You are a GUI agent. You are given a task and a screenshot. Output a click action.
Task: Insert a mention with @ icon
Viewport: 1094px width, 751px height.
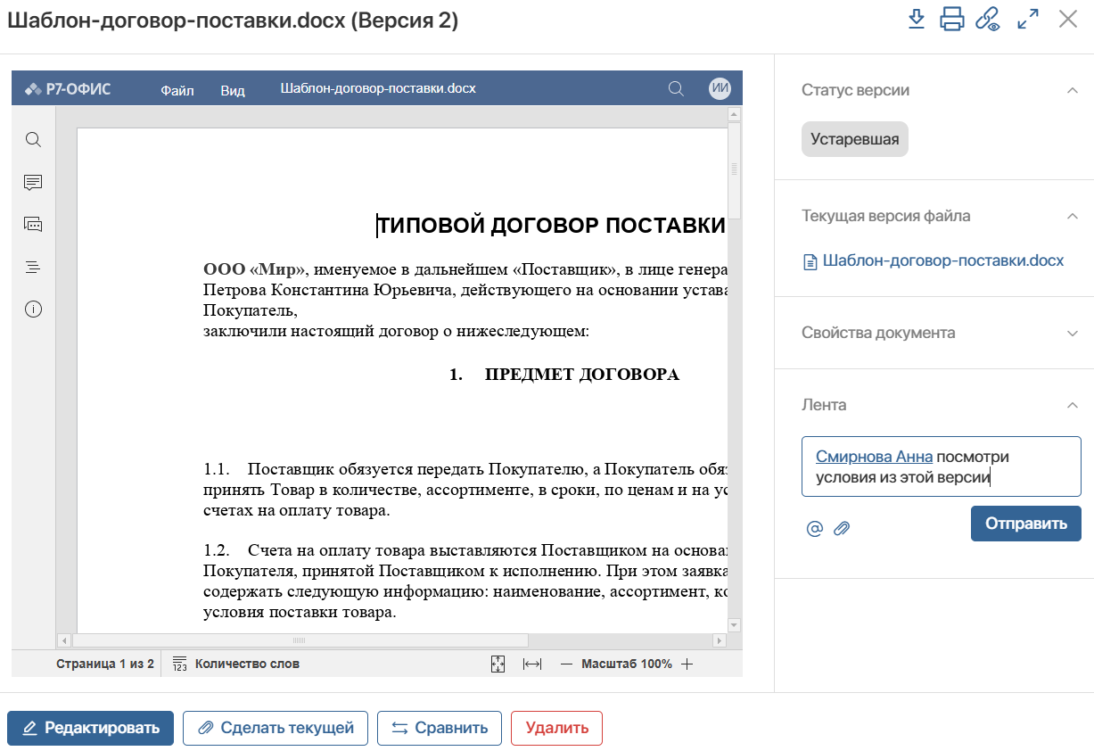(x=814, y=529)
